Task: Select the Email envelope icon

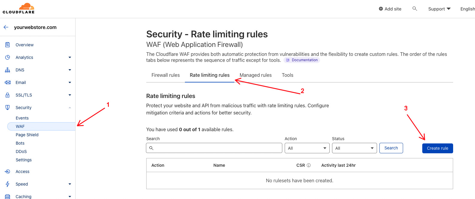Action: (7, 82)
